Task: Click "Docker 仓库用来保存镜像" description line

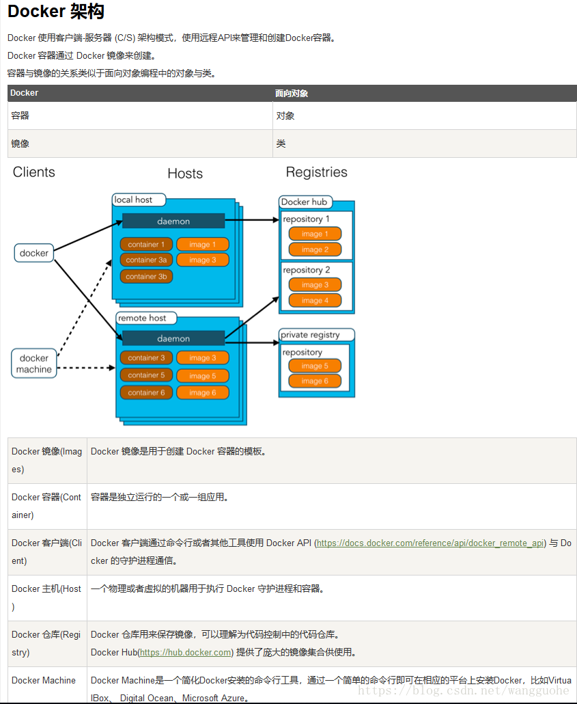Action: tap(215, 634)
